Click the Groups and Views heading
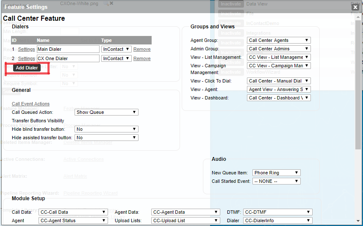The height and width of the screenshot is (226, 363). pos(213,27)
